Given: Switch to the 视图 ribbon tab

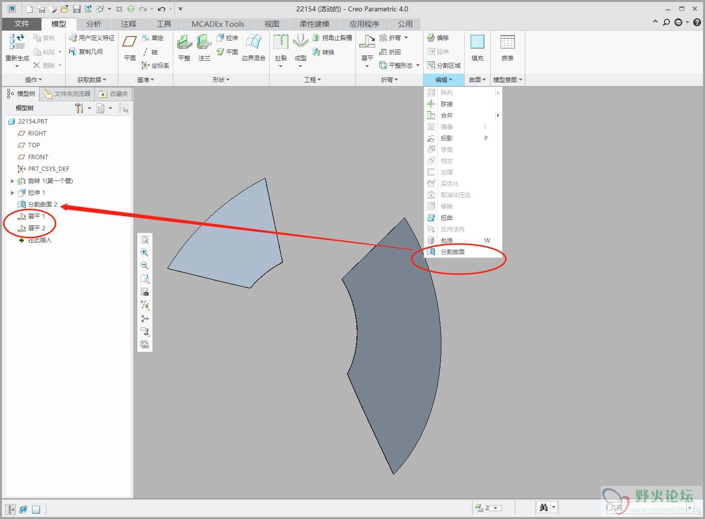Looking at the screenshot, I should click(x=272, y=24).
